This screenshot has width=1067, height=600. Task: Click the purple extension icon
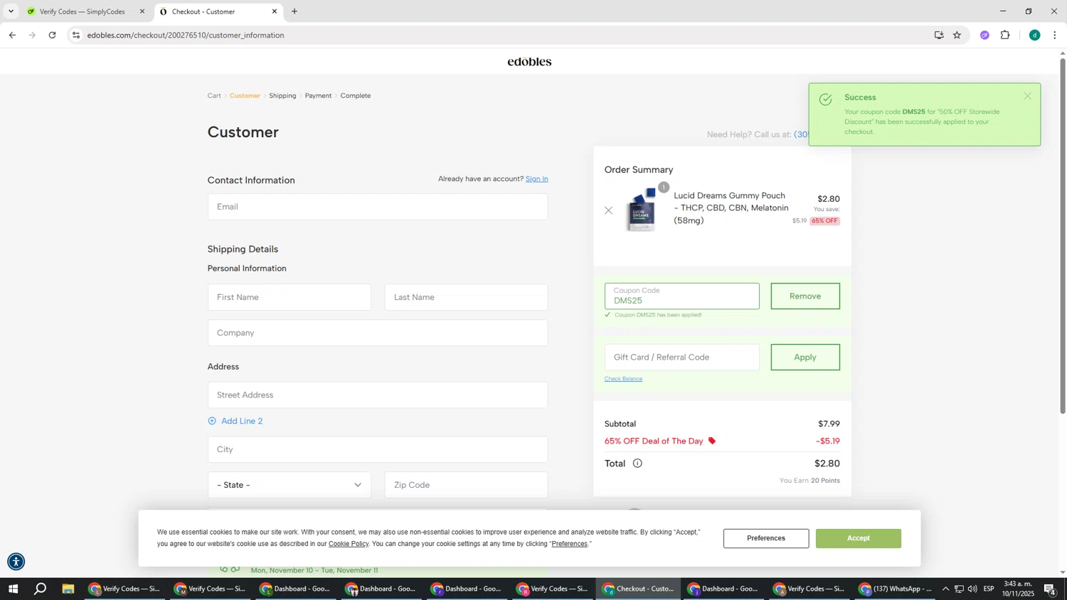pos(984,35)
